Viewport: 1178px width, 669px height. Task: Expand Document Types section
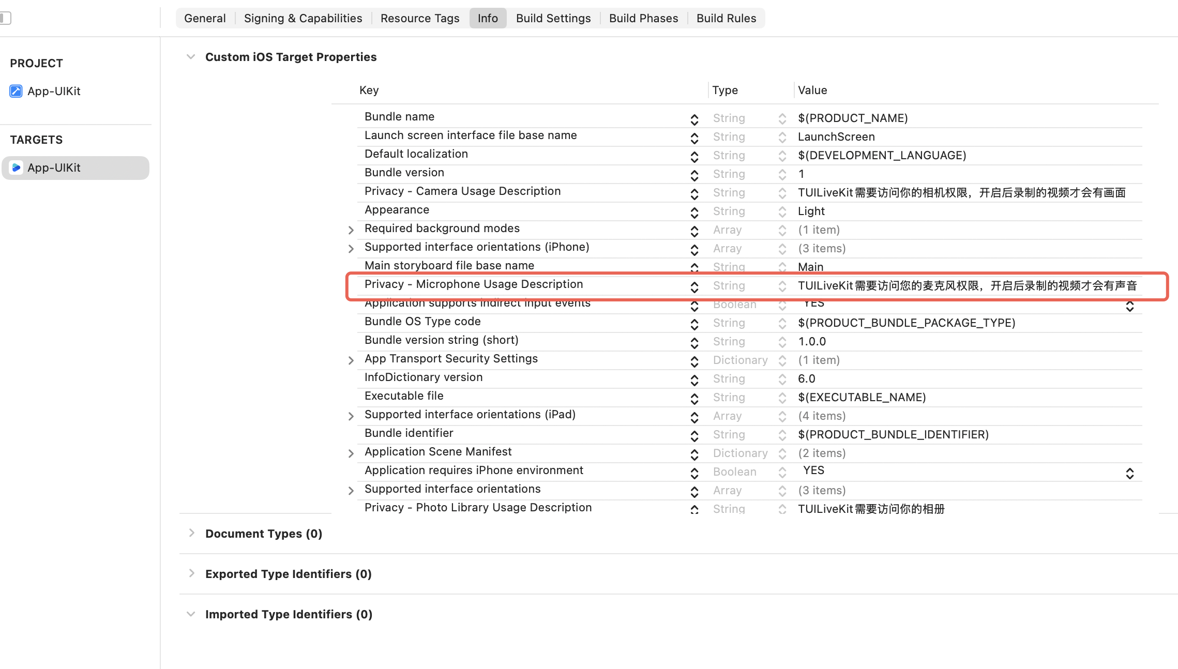[x=191, y=533]
